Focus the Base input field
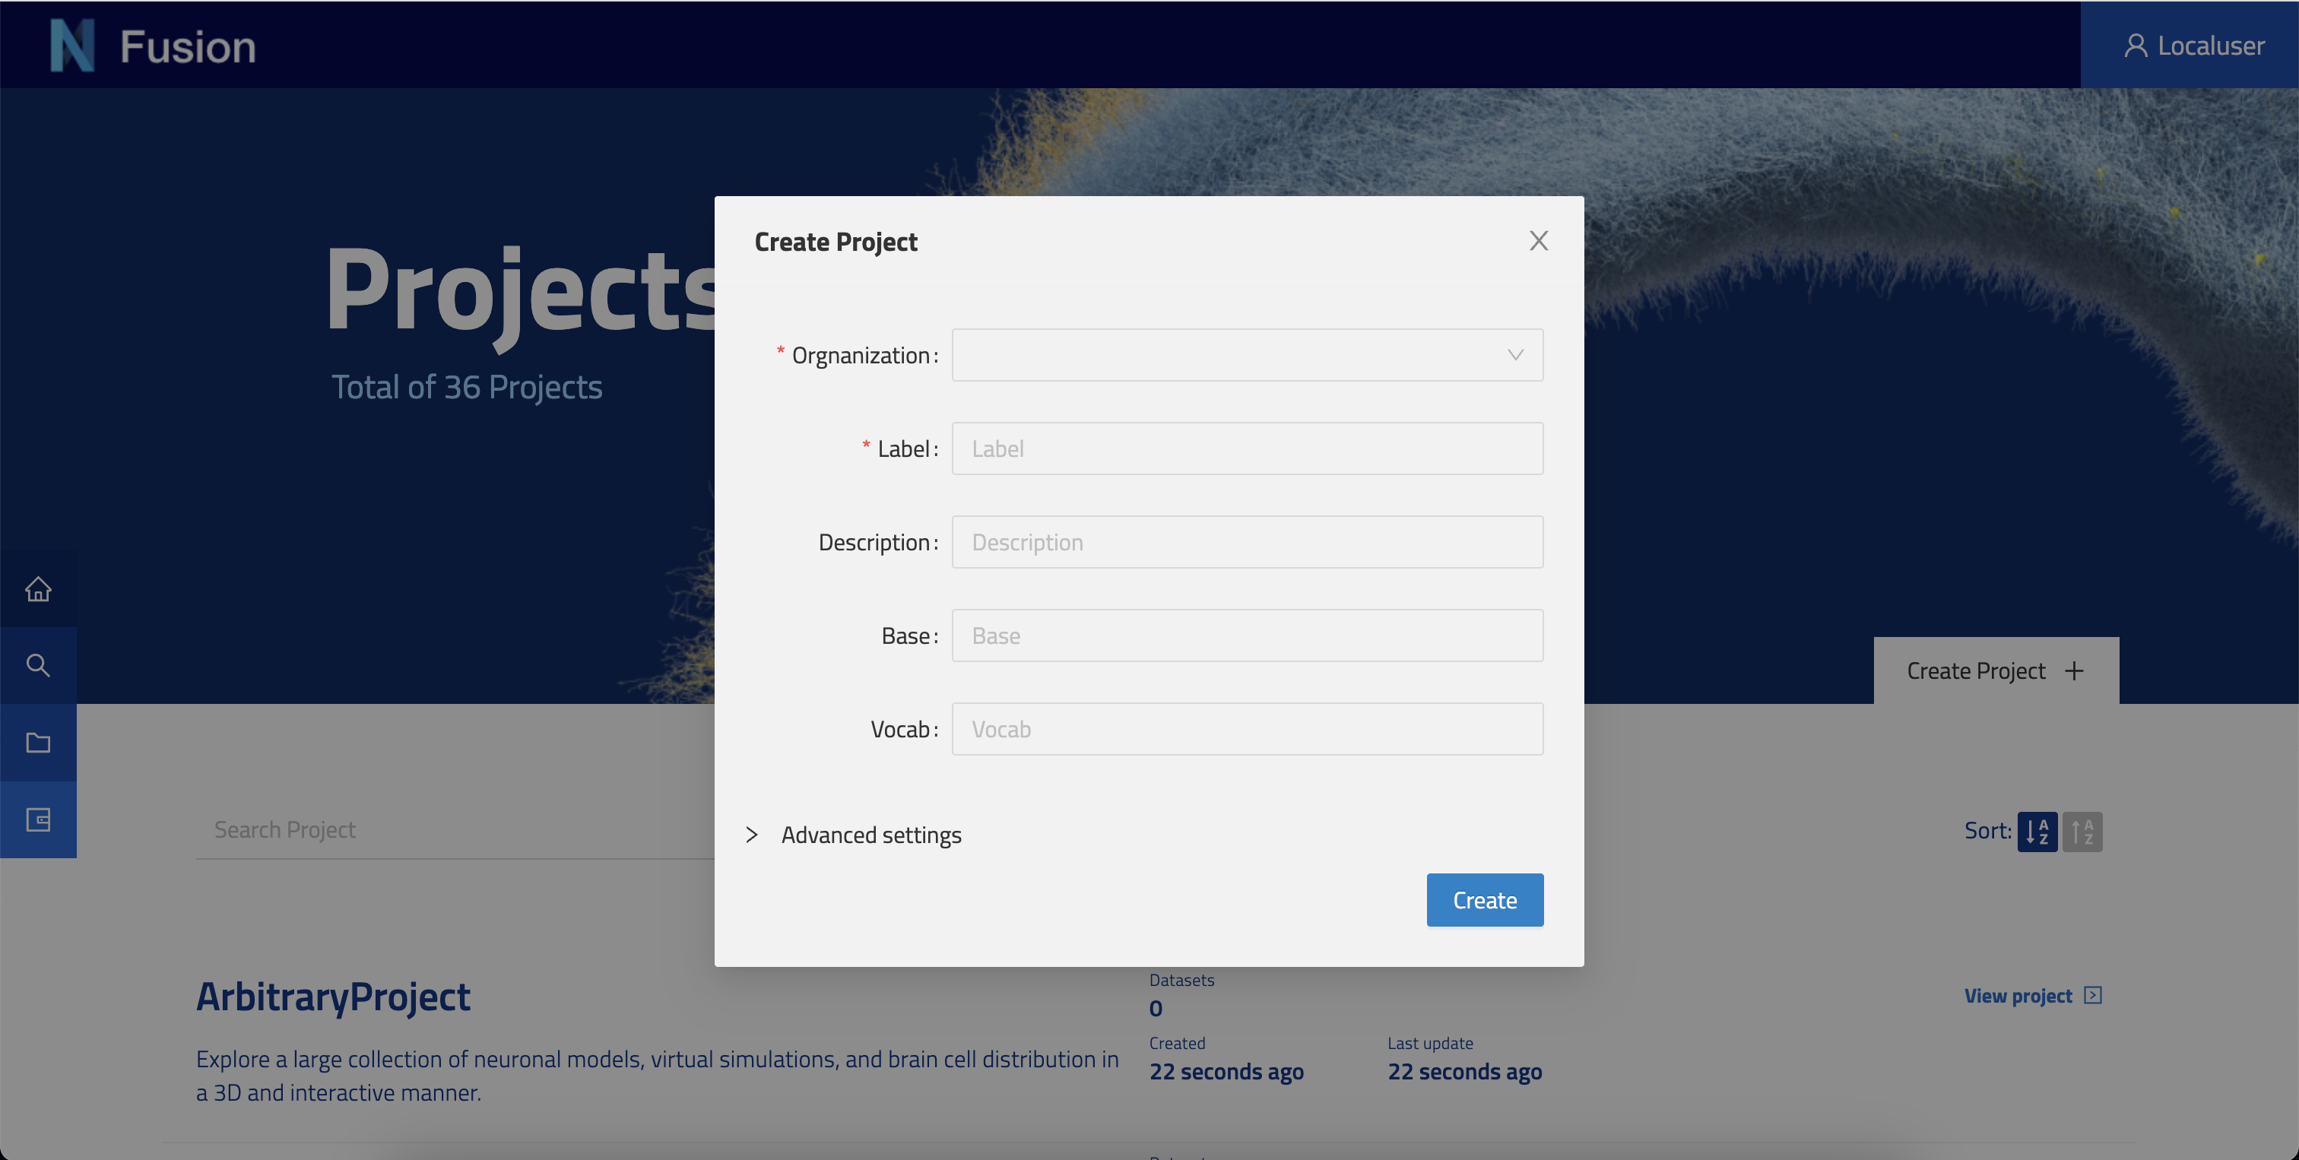2299x1160 pixels. [x=1247, y=636]
